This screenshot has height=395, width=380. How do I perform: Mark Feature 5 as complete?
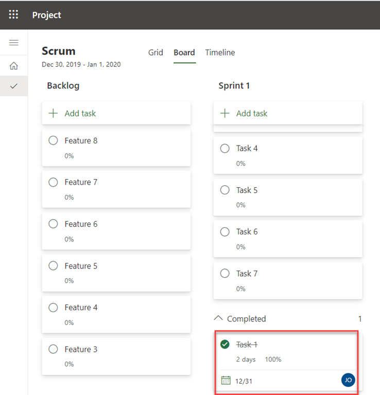click(x=53, y=266)
